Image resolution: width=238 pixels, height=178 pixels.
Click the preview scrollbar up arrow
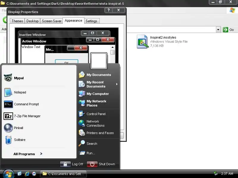[x=112, y=47]
